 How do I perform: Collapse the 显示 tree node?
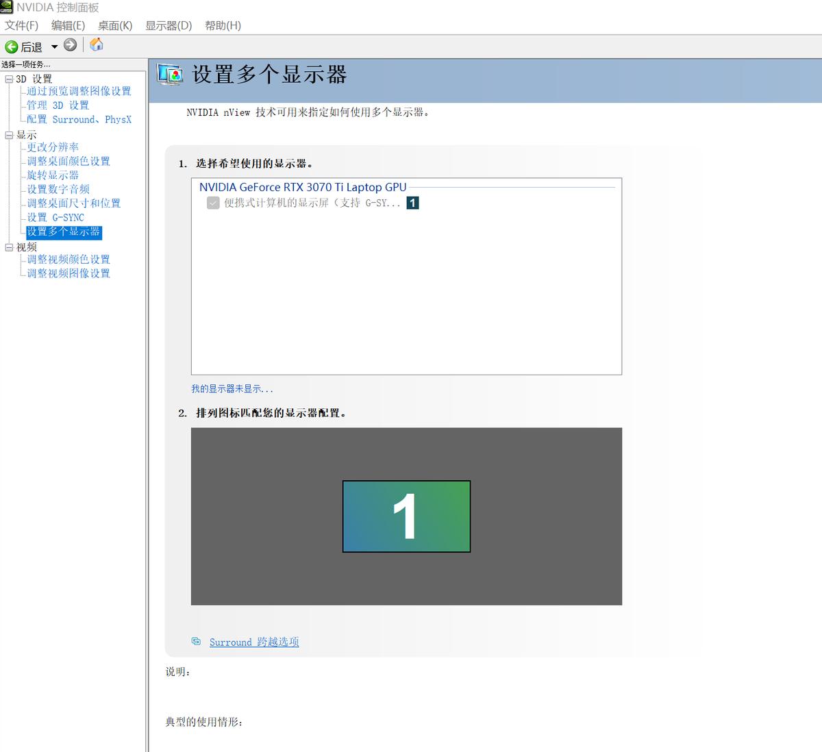[x=9, y=135]
